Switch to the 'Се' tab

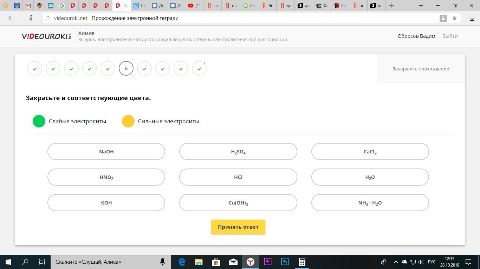click(140, 6)
